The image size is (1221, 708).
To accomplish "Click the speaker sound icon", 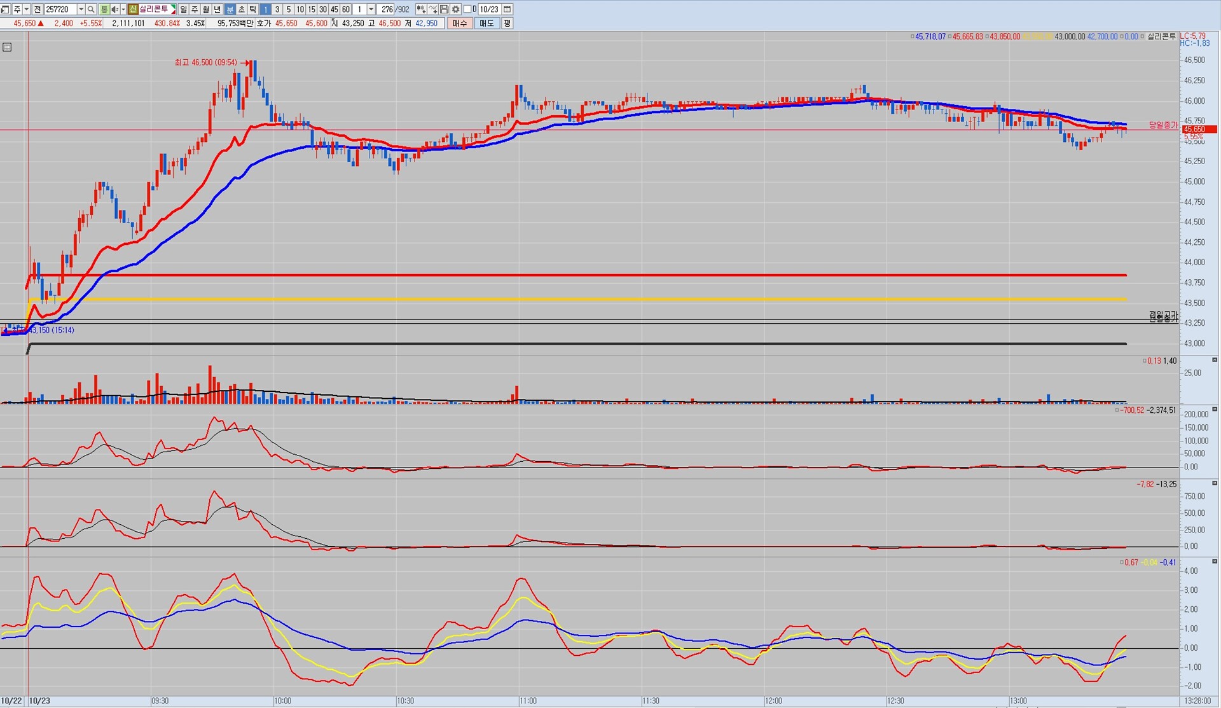I will point(114,10).
